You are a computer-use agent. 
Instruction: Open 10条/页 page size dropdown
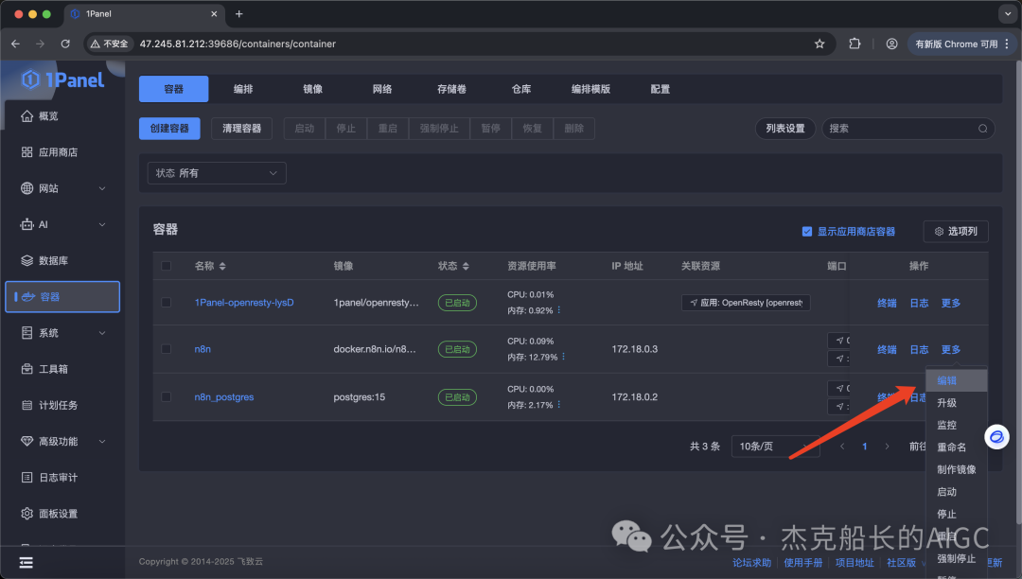776,447
